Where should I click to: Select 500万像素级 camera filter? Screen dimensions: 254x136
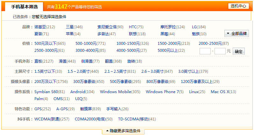[121, 82]
